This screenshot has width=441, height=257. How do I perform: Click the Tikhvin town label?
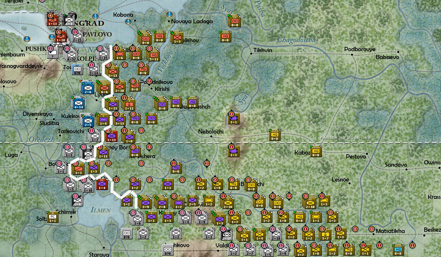(x=263, y=50)
